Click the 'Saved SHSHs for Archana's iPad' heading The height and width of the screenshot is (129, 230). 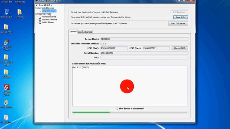point(89,64)
